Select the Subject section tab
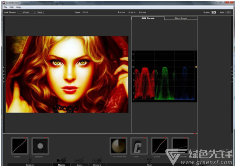Viewport: 236px width, 167px height. coord(30,165)
